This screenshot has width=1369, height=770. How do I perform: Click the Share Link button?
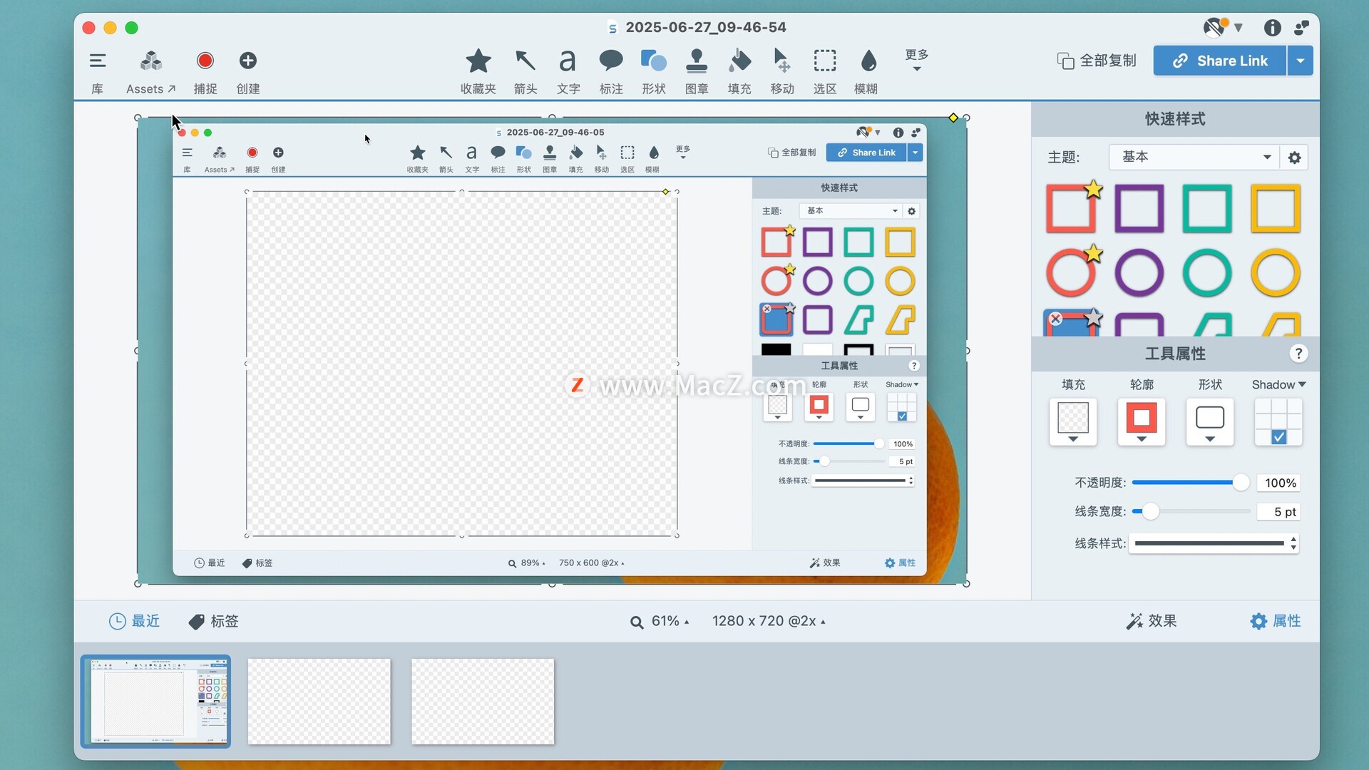(1220, 61)
